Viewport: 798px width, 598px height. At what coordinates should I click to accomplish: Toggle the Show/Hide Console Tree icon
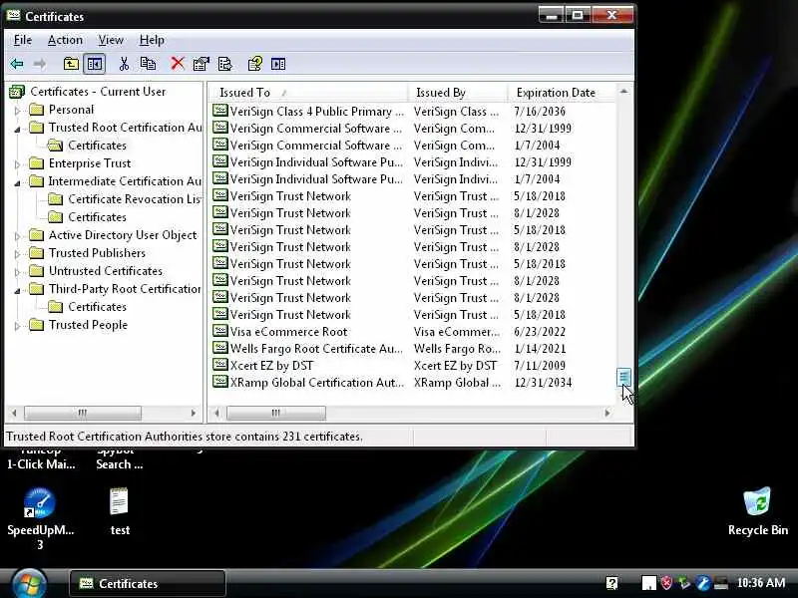point(95,64)
